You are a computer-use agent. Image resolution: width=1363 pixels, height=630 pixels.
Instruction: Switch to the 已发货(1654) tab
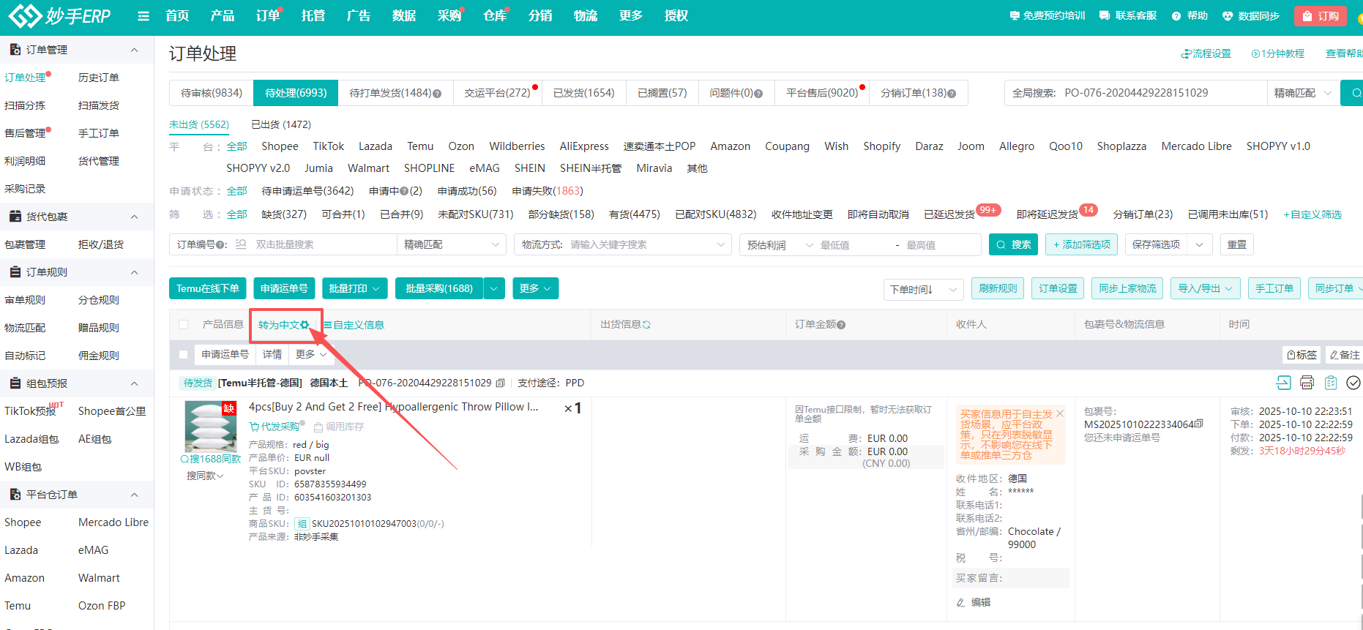[583, 93]
